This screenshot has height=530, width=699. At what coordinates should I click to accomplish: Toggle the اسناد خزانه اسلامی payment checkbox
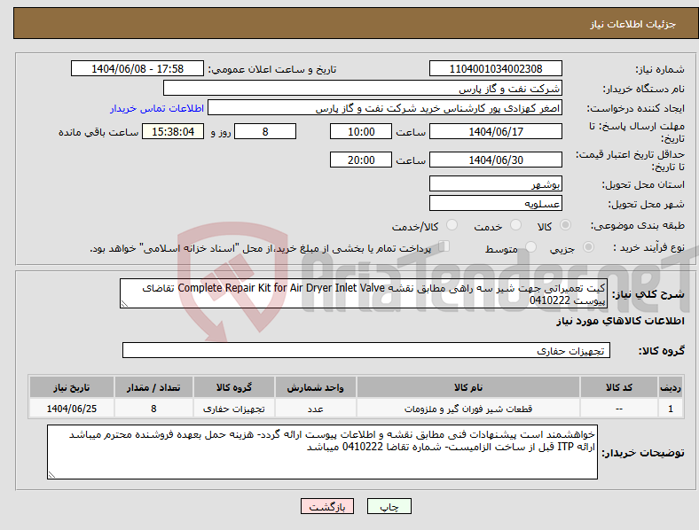point(444,246)
